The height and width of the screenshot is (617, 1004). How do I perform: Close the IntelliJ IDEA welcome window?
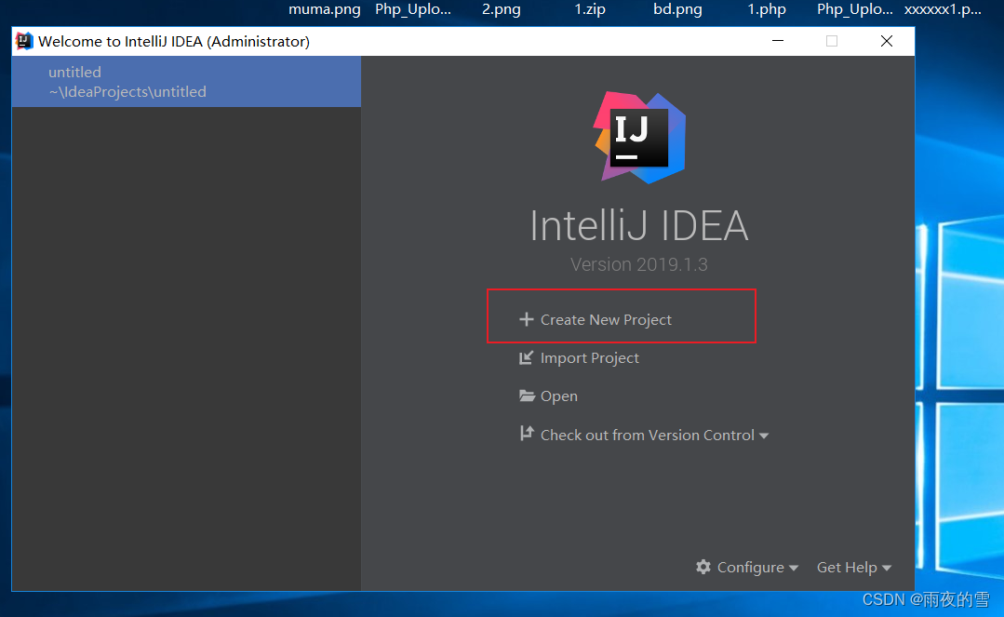887,41
